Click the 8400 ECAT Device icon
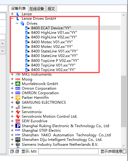 (27, 28)
